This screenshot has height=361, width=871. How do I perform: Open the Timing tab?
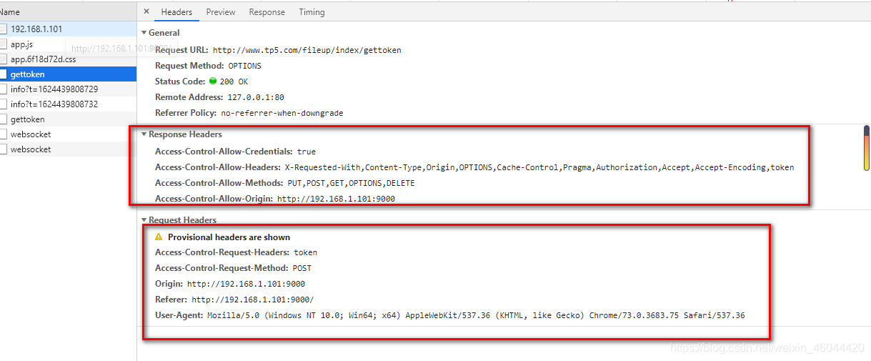tap(312, 12)
